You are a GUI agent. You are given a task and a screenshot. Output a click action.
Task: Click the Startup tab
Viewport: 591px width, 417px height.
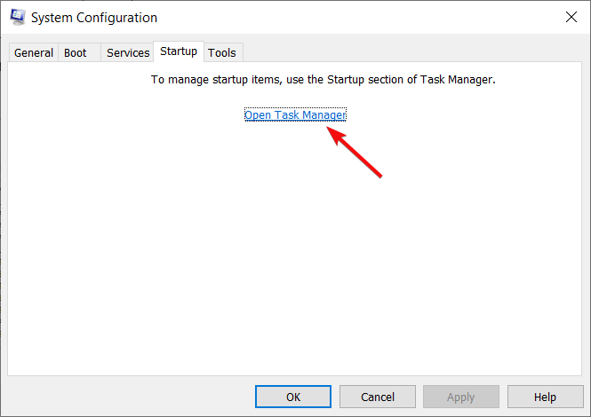(179, 51)
